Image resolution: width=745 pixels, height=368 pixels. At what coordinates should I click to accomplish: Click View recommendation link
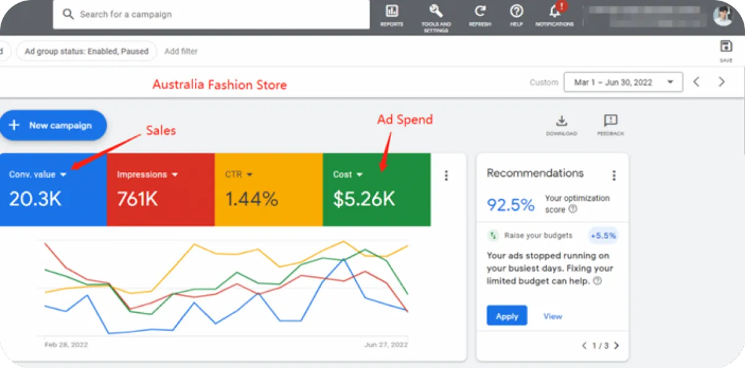553,316
